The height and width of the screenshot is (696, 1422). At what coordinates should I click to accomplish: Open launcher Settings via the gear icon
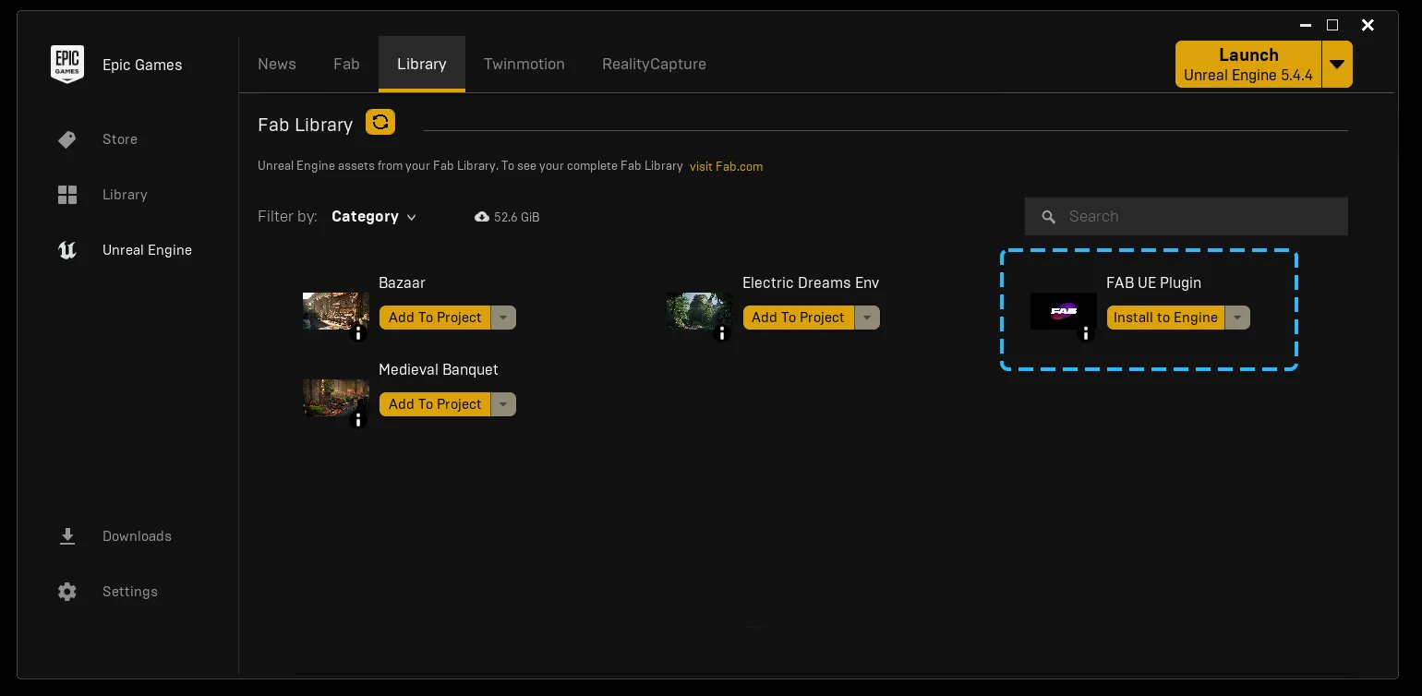66,592
